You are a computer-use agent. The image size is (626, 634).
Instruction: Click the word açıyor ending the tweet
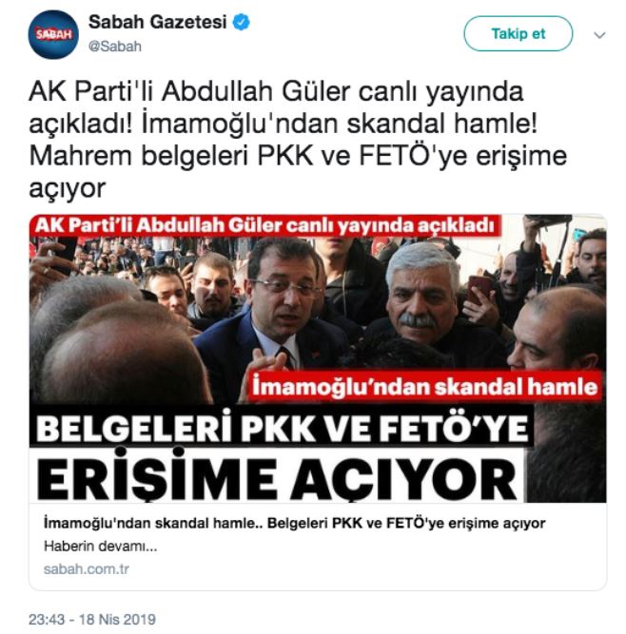tap(68, 189)
